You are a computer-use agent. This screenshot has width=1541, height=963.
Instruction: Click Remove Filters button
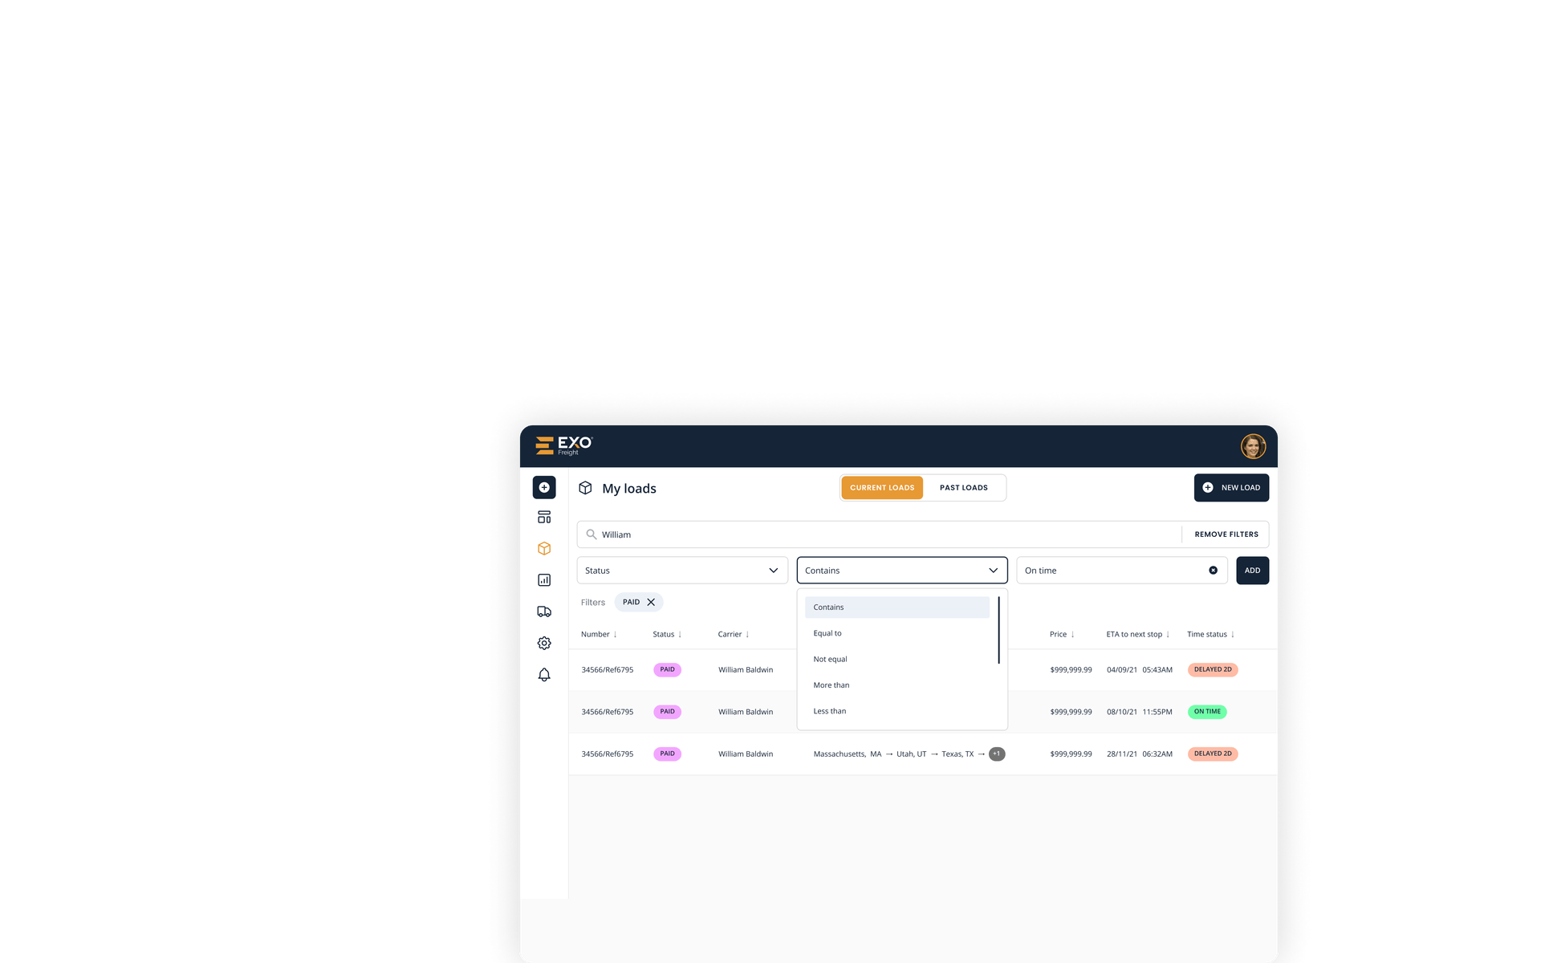(1226, 534)
